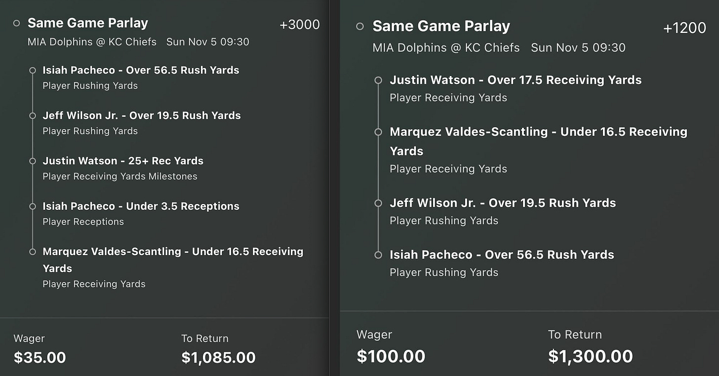Image resolution: width=719 pixels, height=376 pixels.
Task: Click Player Receiving Yards Milestones label
Action: [120, 176]
